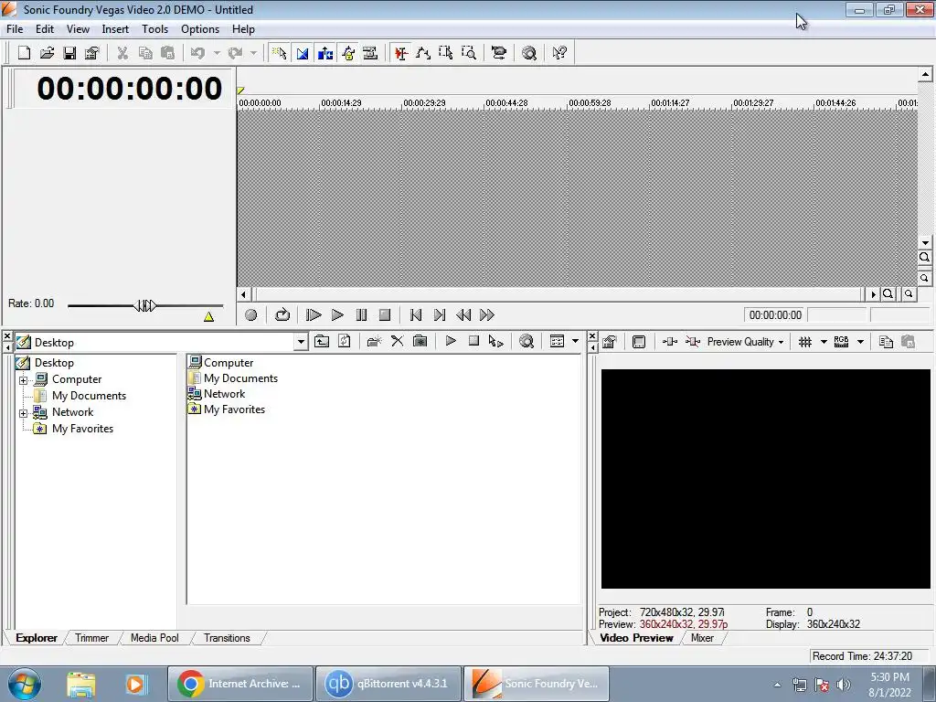Toggle Automatic Crossfades button
Viewport: 936px width, 702px height.
(x=303, y=53)
